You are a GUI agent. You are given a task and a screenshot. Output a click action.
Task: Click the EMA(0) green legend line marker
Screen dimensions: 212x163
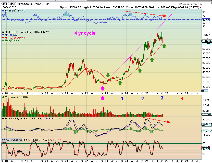coord(3,41)
